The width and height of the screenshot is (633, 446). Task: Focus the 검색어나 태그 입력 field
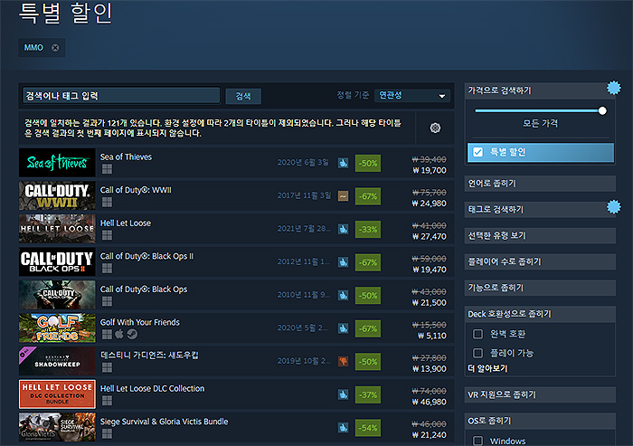[x=121, y=96]
